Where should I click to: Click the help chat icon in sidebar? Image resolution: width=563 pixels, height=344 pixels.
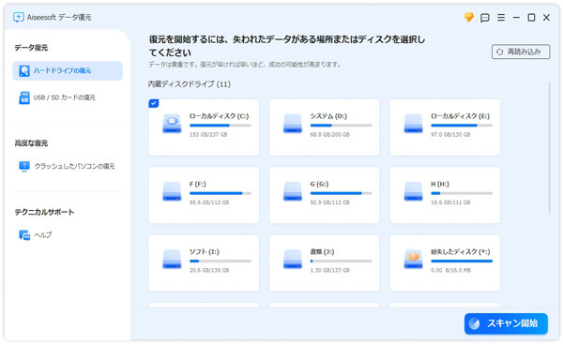click(x=24, y=235)
